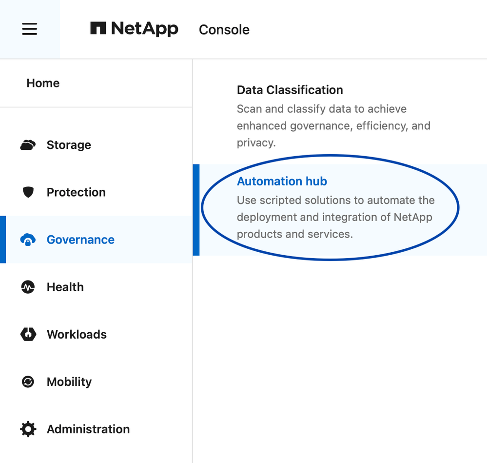Open the Health category label
This screenshot has width=487, height=463.
tap(65, 287)
